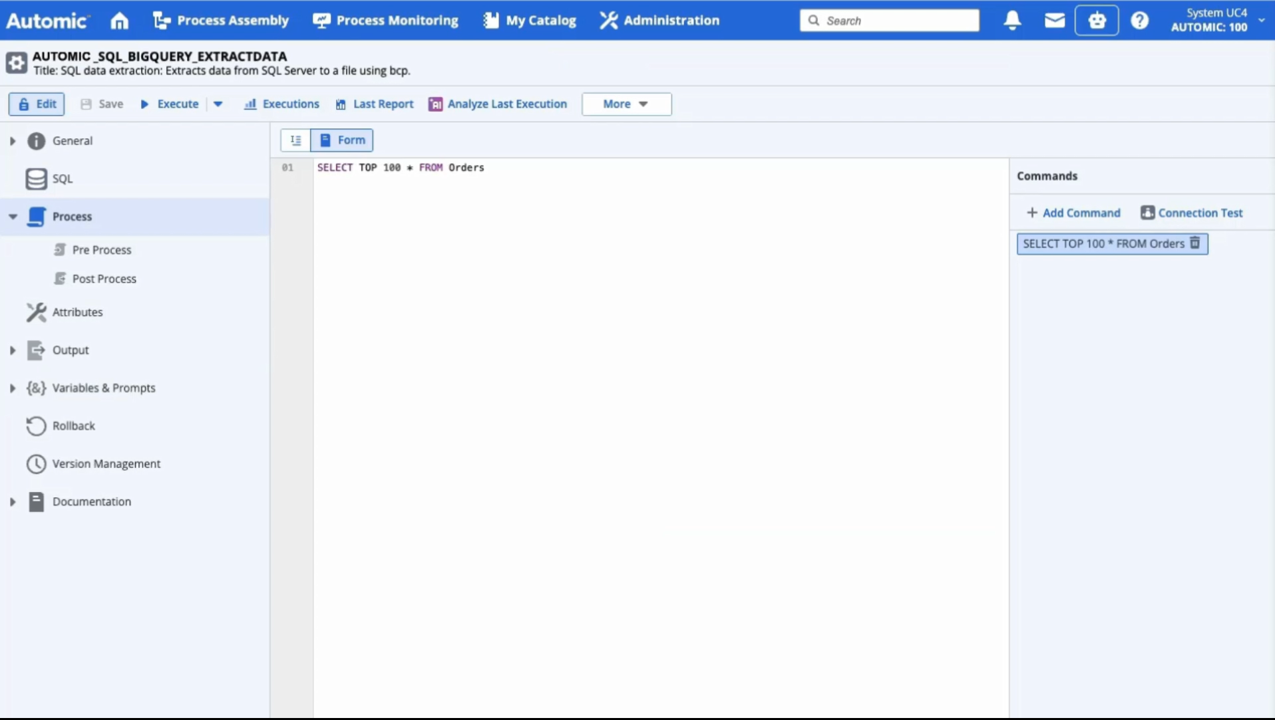The height and width of the screenshot is (720, 1275).
Task: Click the robot assistant icon
Action: (1097, 21)
